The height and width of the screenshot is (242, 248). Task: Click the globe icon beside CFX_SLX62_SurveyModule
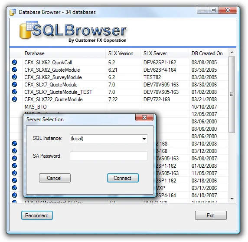coord(14,77)
